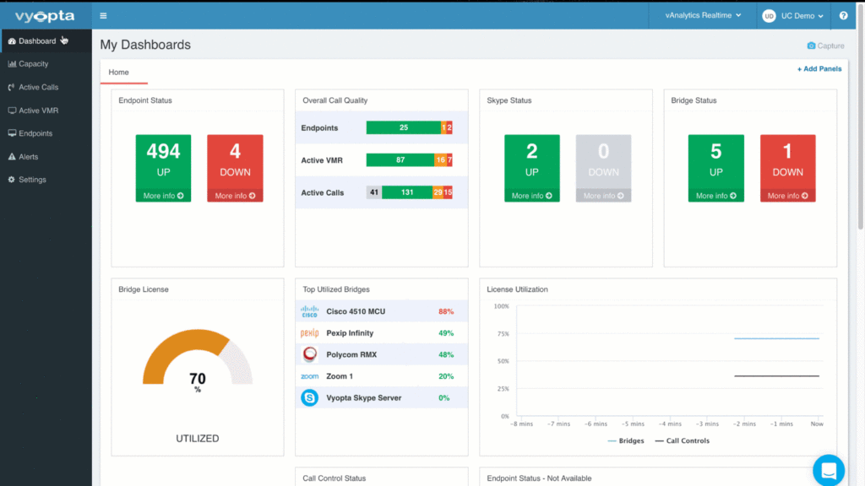Toggle the Call Controls legend entry
This screenshot has width=865, height=486.
683,440
